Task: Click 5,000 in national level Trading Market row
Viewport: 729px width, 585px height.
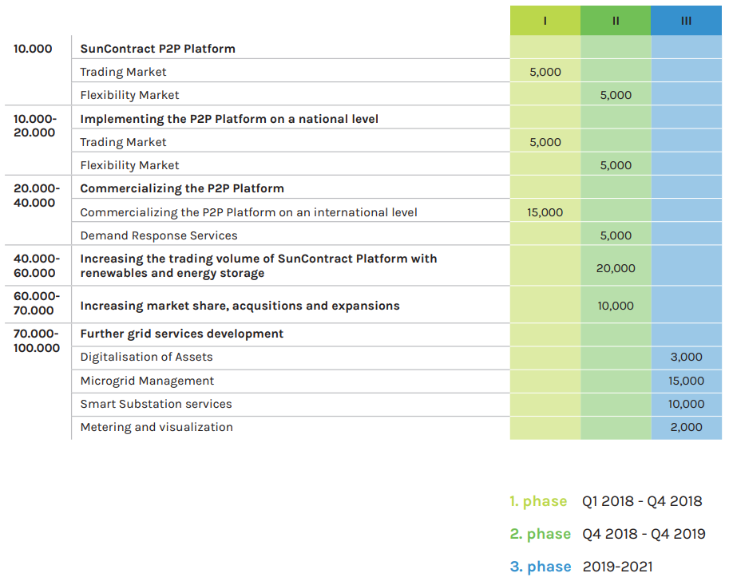Action: [x=545, y=142]
